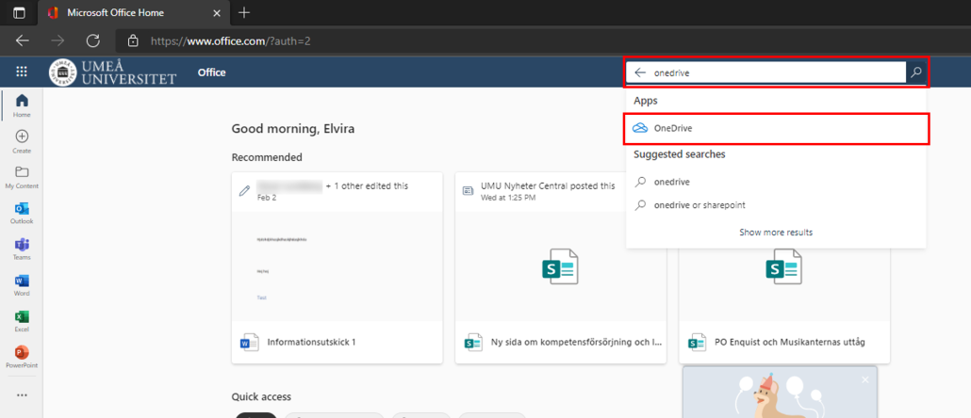The image size is (971, 418).
Task: Click news icon on UMU Nyheter card
Action: 469,191
